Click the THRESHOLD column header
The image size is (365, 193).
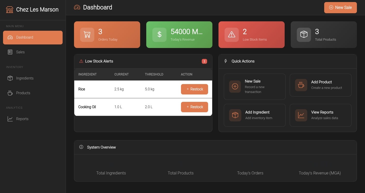click(x=154, y=74)
